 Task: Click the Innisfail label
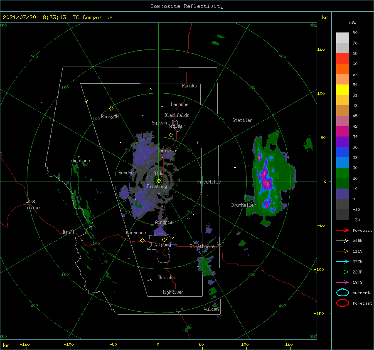(x=168, y=151)
